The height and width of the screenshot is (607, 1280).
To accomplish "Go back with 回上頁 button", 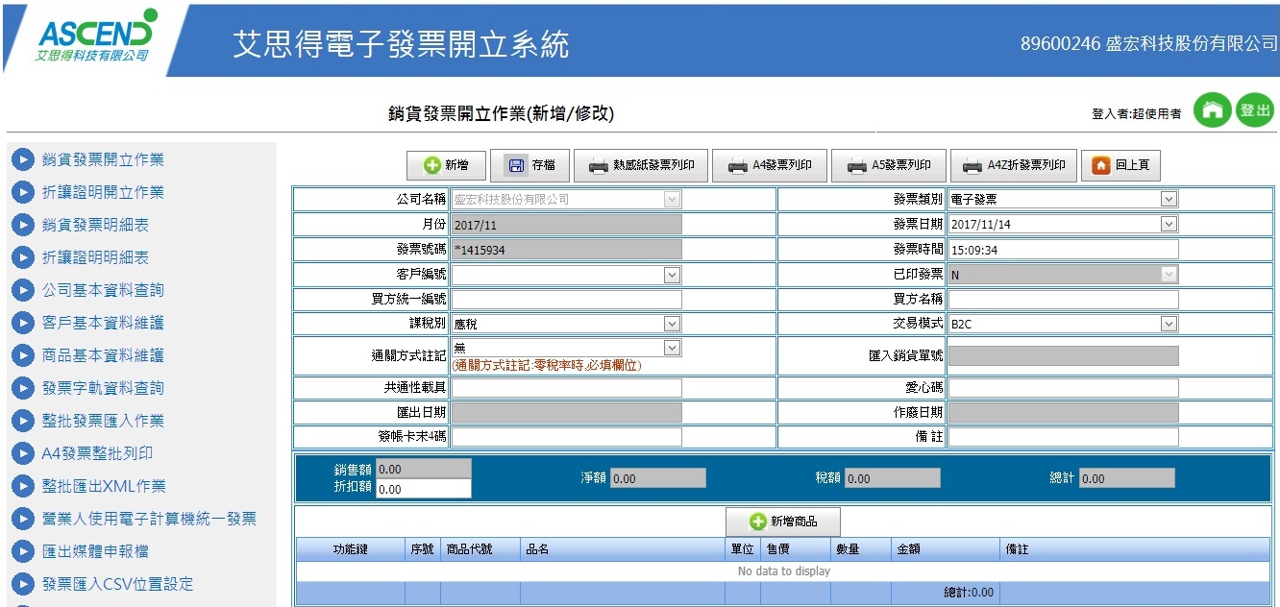I will [x=1120, y=165].
